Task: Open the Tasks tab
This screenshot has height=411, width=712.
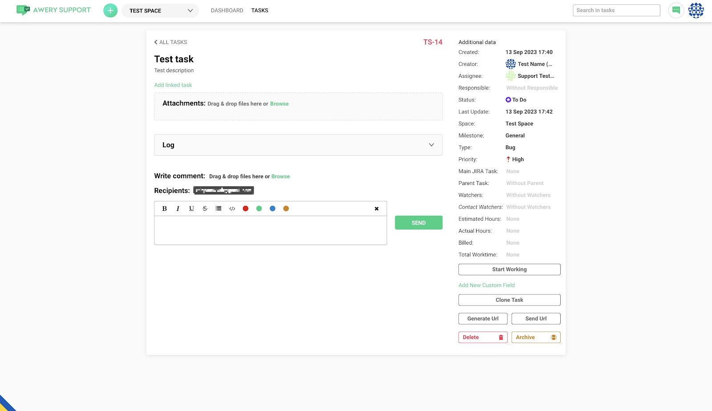Action: [259, 11]
